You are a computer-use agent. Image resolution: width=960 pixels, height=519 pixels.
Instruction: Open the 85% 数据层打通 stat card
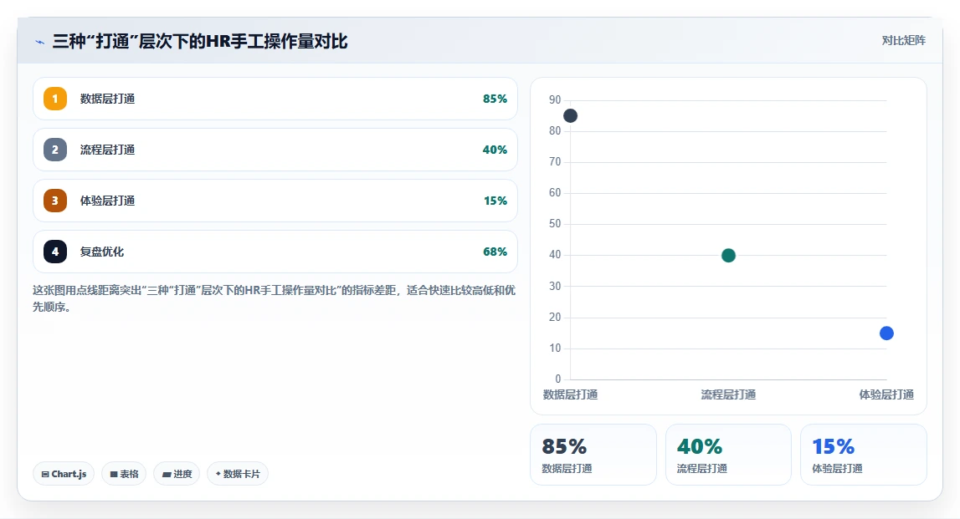click(x=593, y=455)
